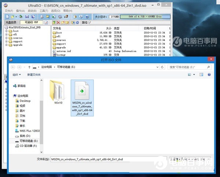
Task: Open the 启动(B) menu in UltraISO
Action: [x=32, y=11]
